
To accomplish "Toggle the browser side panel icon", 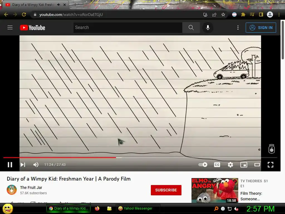I will [261, 14].
